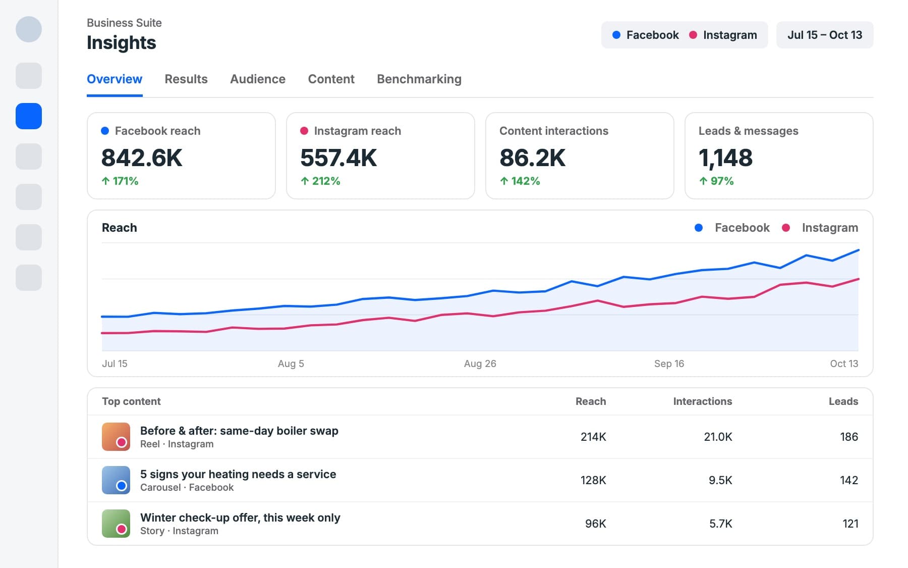Sort by the Leads column header

point(843,401)
